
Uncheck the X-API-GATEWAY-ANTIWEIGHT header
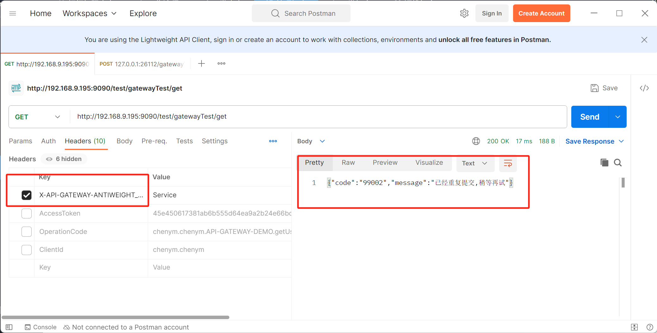click(x=27, y=195)
